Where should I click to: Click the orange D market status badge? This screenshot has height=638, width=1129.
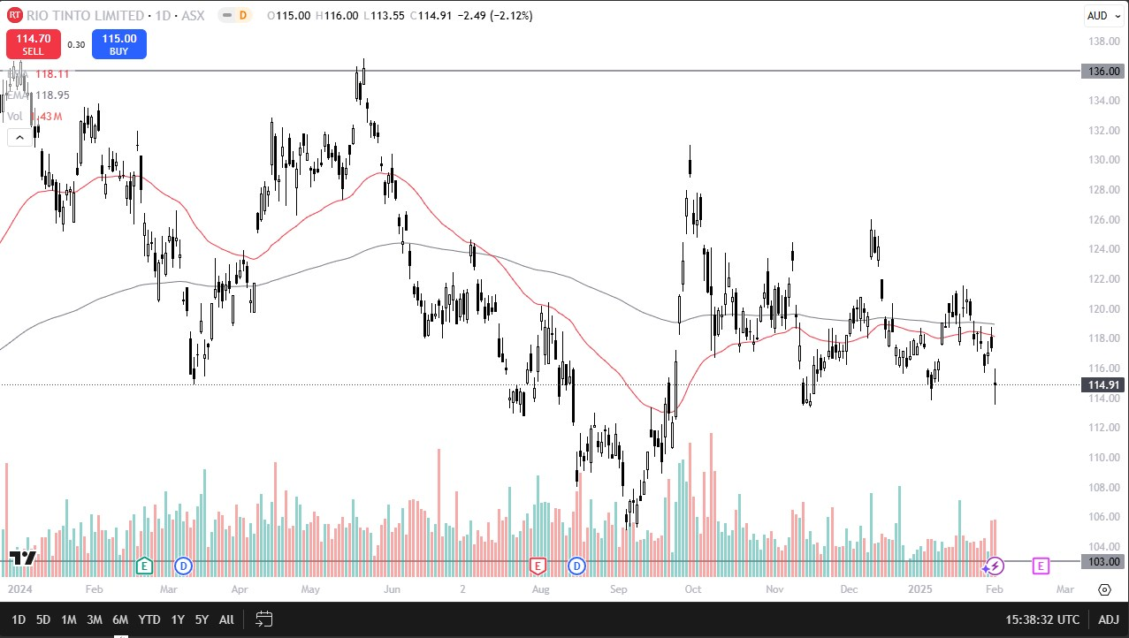pos(243,16)
